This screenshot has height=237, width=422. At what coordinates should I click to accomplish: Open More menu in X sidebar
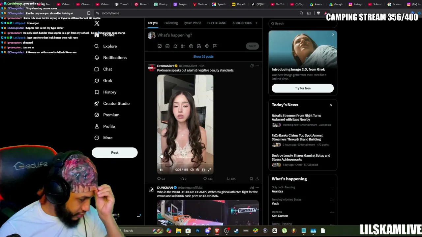pyautogui.click(x=103, y=138)
